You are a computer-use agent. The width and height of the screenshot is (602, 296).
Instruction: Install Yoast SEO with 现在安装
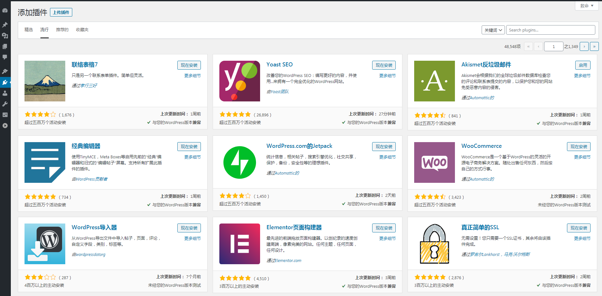pyautogui.click(x=384, y=65)
